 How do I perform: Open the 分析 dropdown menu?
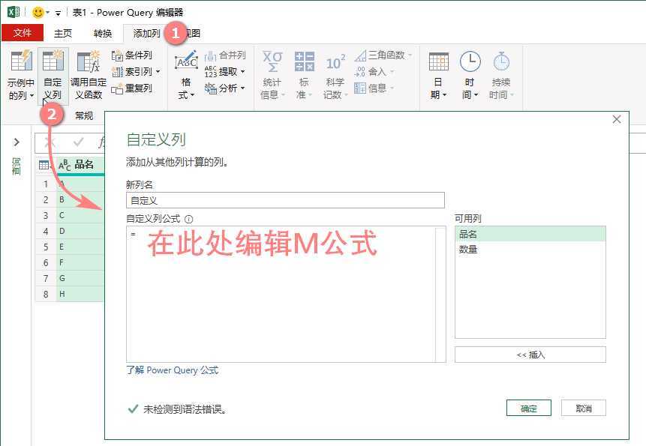pos(226,88)
